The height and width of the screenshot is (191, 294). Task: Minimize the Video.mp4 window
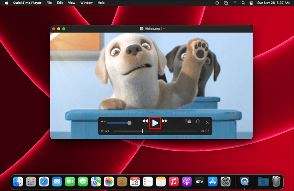tap(59, 29)
